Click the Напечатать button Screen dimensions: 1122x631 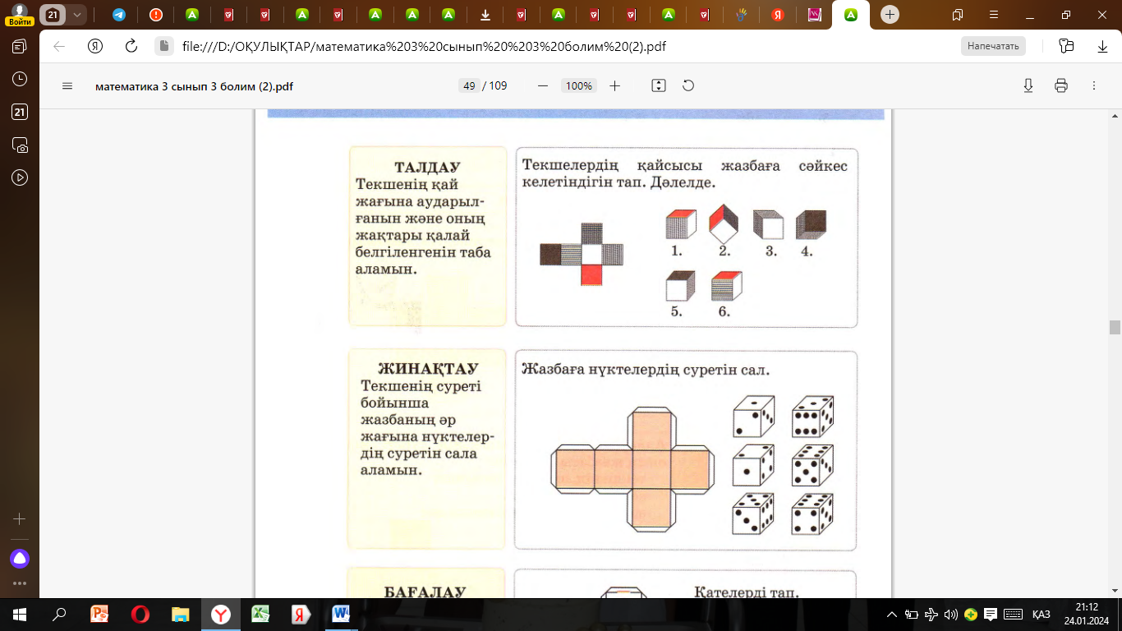(993, 46)
